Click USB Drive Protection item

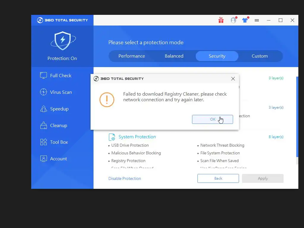pyautogui.click(x=130, y=145)
